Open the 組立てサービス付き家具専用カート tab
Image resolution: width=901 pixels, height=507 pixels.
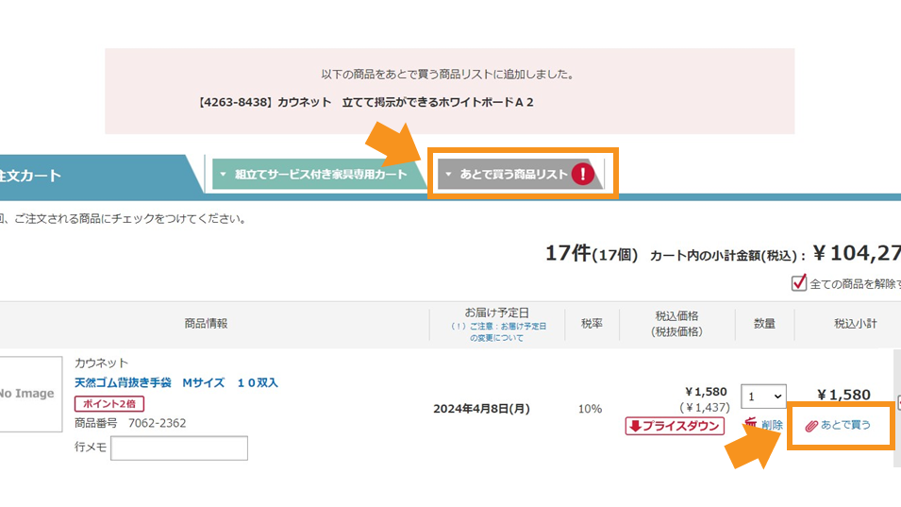tap(320, 175)
